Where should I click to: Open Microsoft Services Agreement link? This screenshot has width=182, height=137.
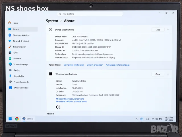(x=70, y=99)
